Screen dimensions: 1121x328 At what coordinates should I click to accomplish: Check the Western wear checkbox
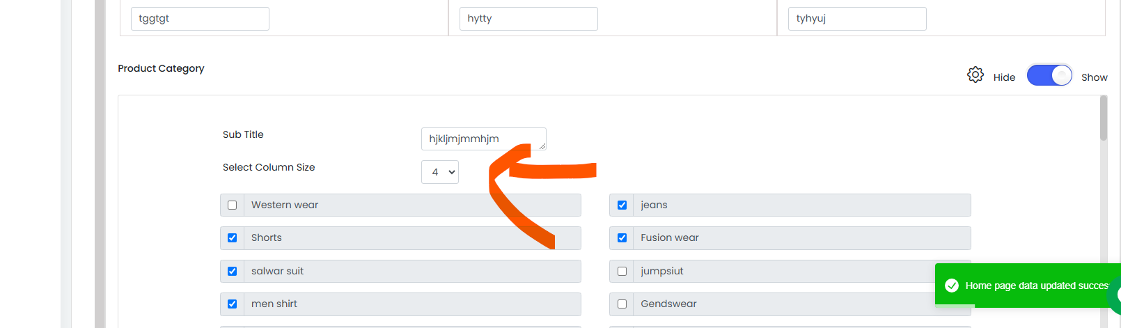click(233, 205)
